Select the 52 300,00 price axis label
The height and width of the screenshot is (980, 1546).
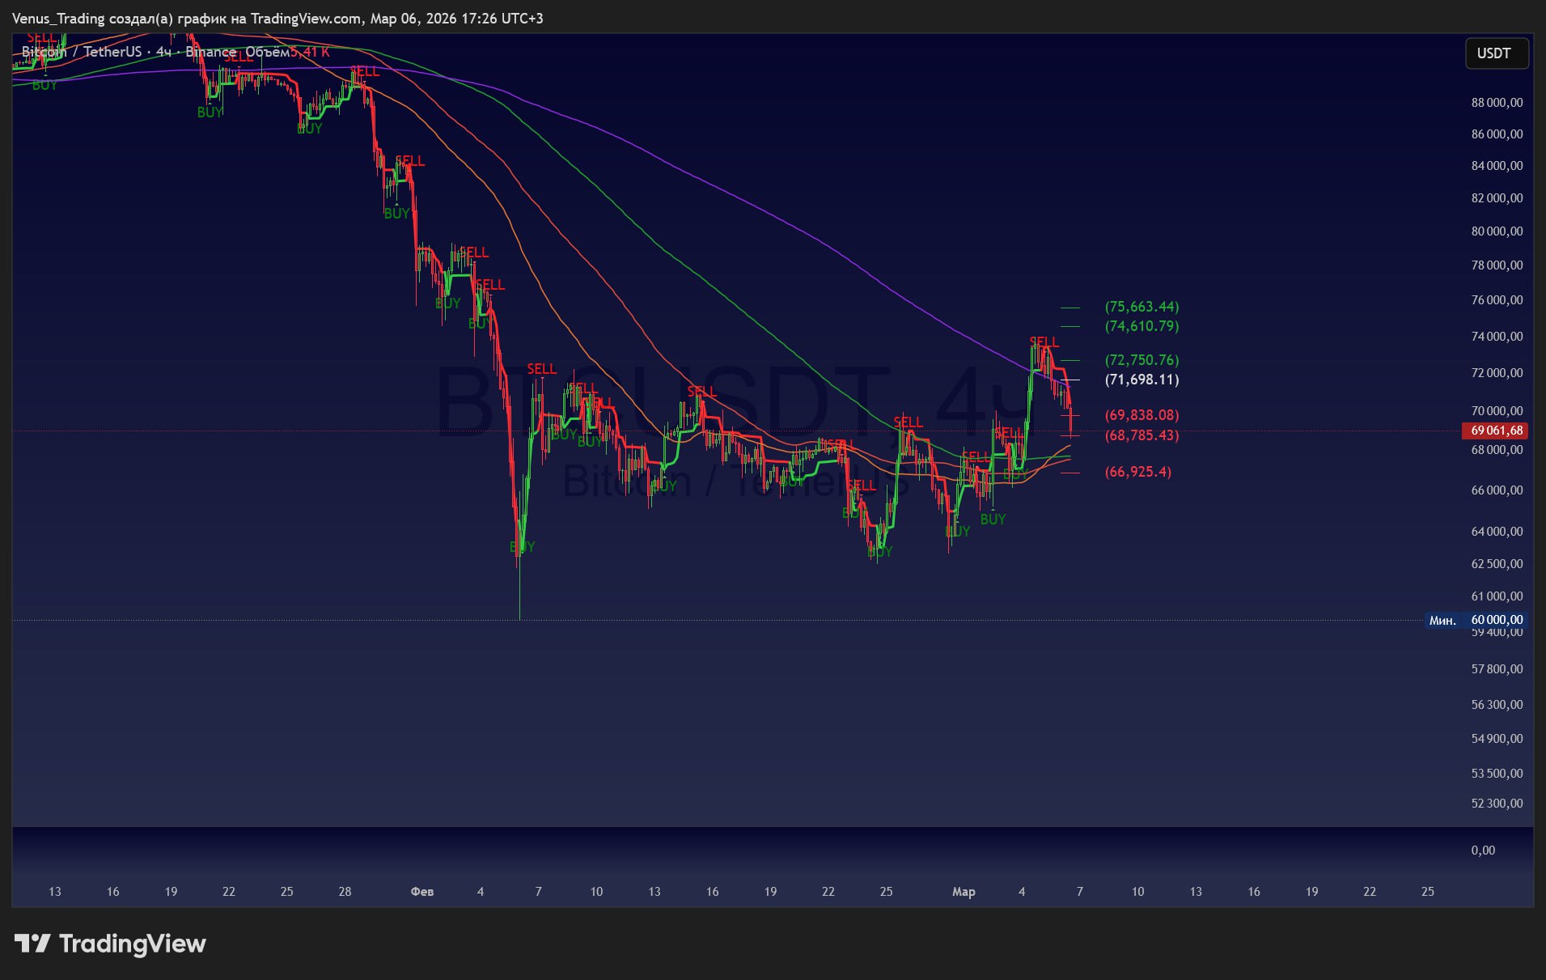pyautogui.click(x=1497, y=803)
